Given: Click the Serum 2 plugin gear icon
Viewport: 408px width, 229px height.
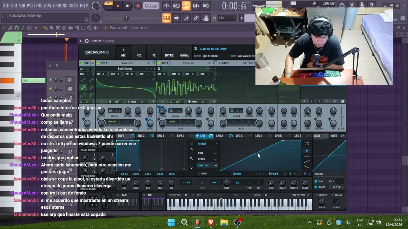Looking at the screenshot, I should [x=87, y=41].
